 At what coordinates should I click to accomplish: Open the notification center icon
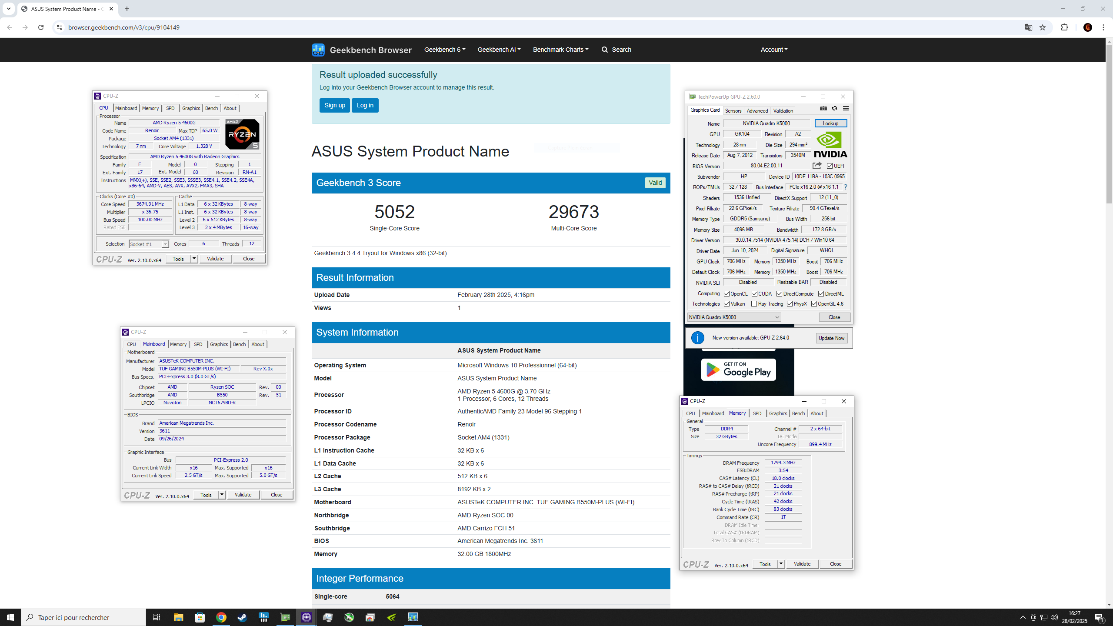click(1100, 617)
